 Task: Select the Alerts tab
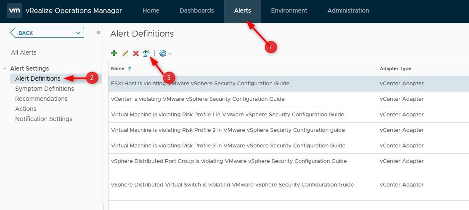pyautogui.click(x=243, y=10)
